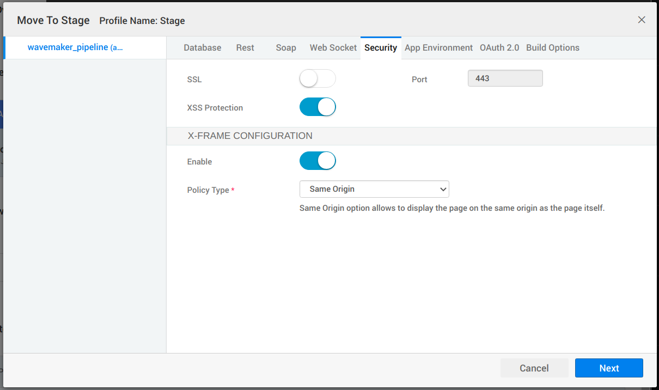Go to the App Environment tab
The image size is (659, 390).
click(438, 47)
